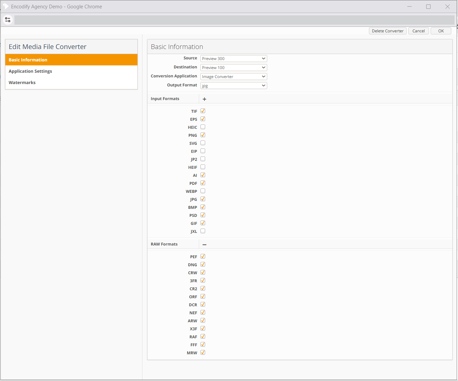Collapse RAW Formats with the minus icon

click(x=204, y=245)
